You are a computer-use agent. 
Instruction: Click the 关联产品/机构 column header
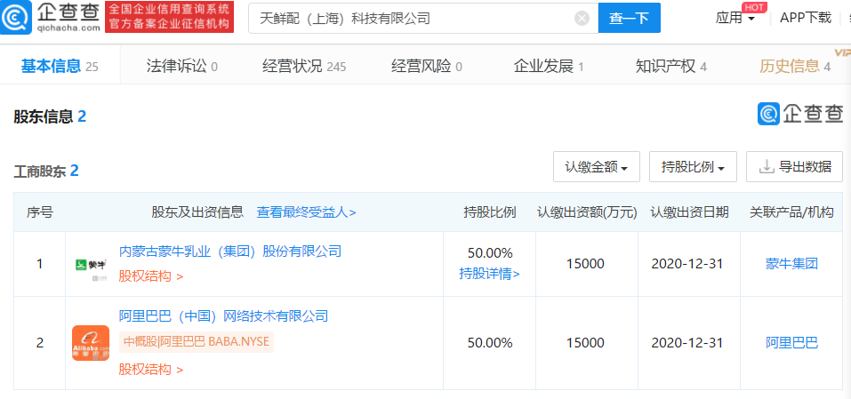pos(791,212)
